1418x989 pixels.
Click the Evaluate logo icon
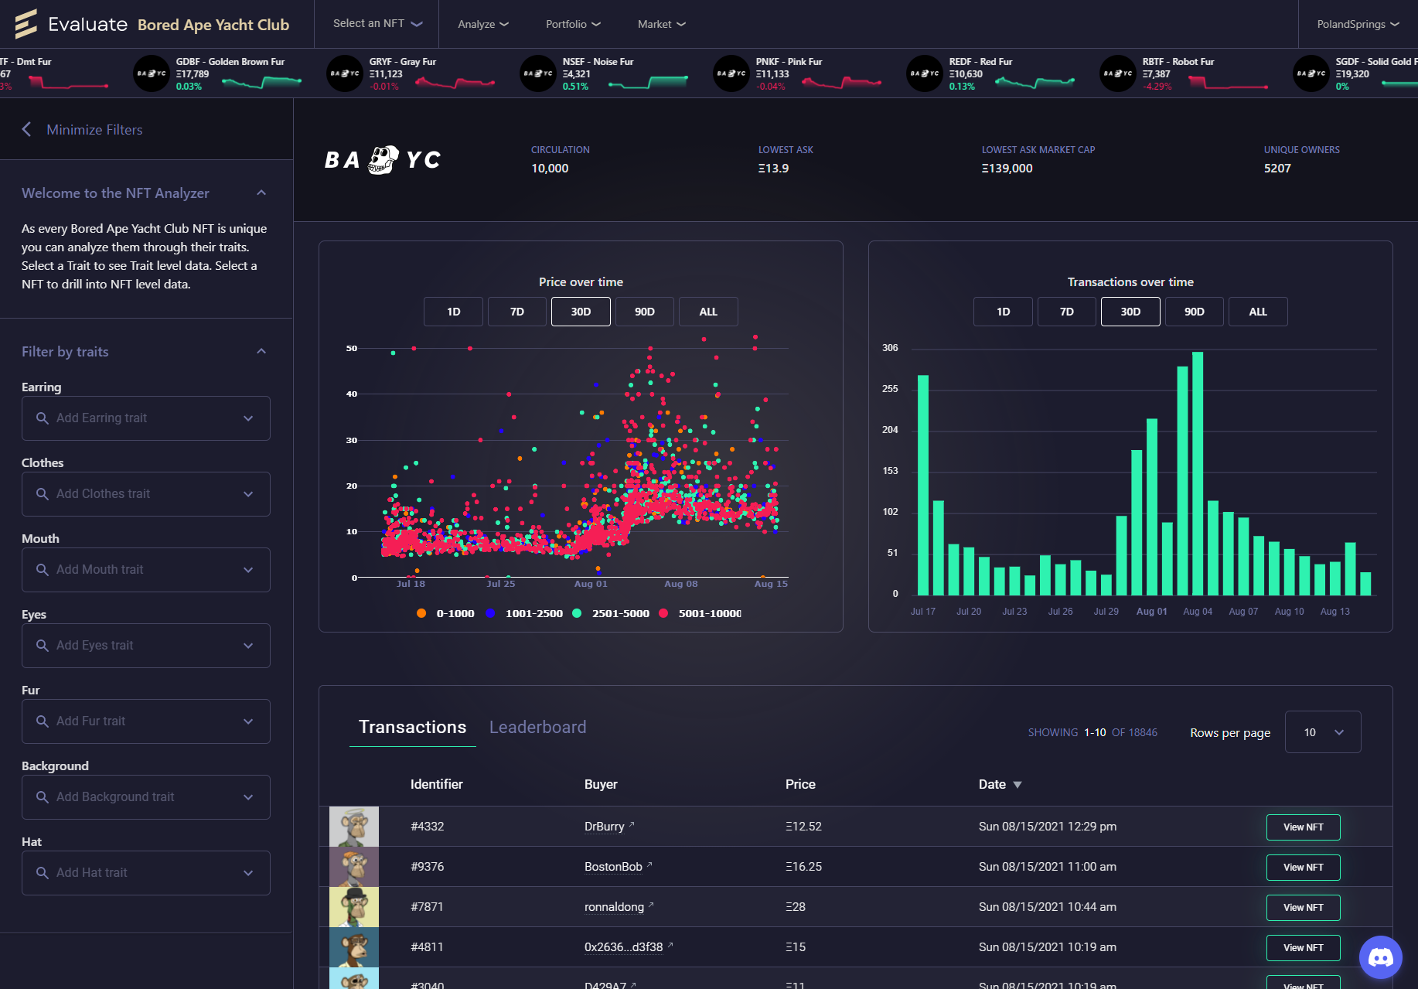coord(26,24)
